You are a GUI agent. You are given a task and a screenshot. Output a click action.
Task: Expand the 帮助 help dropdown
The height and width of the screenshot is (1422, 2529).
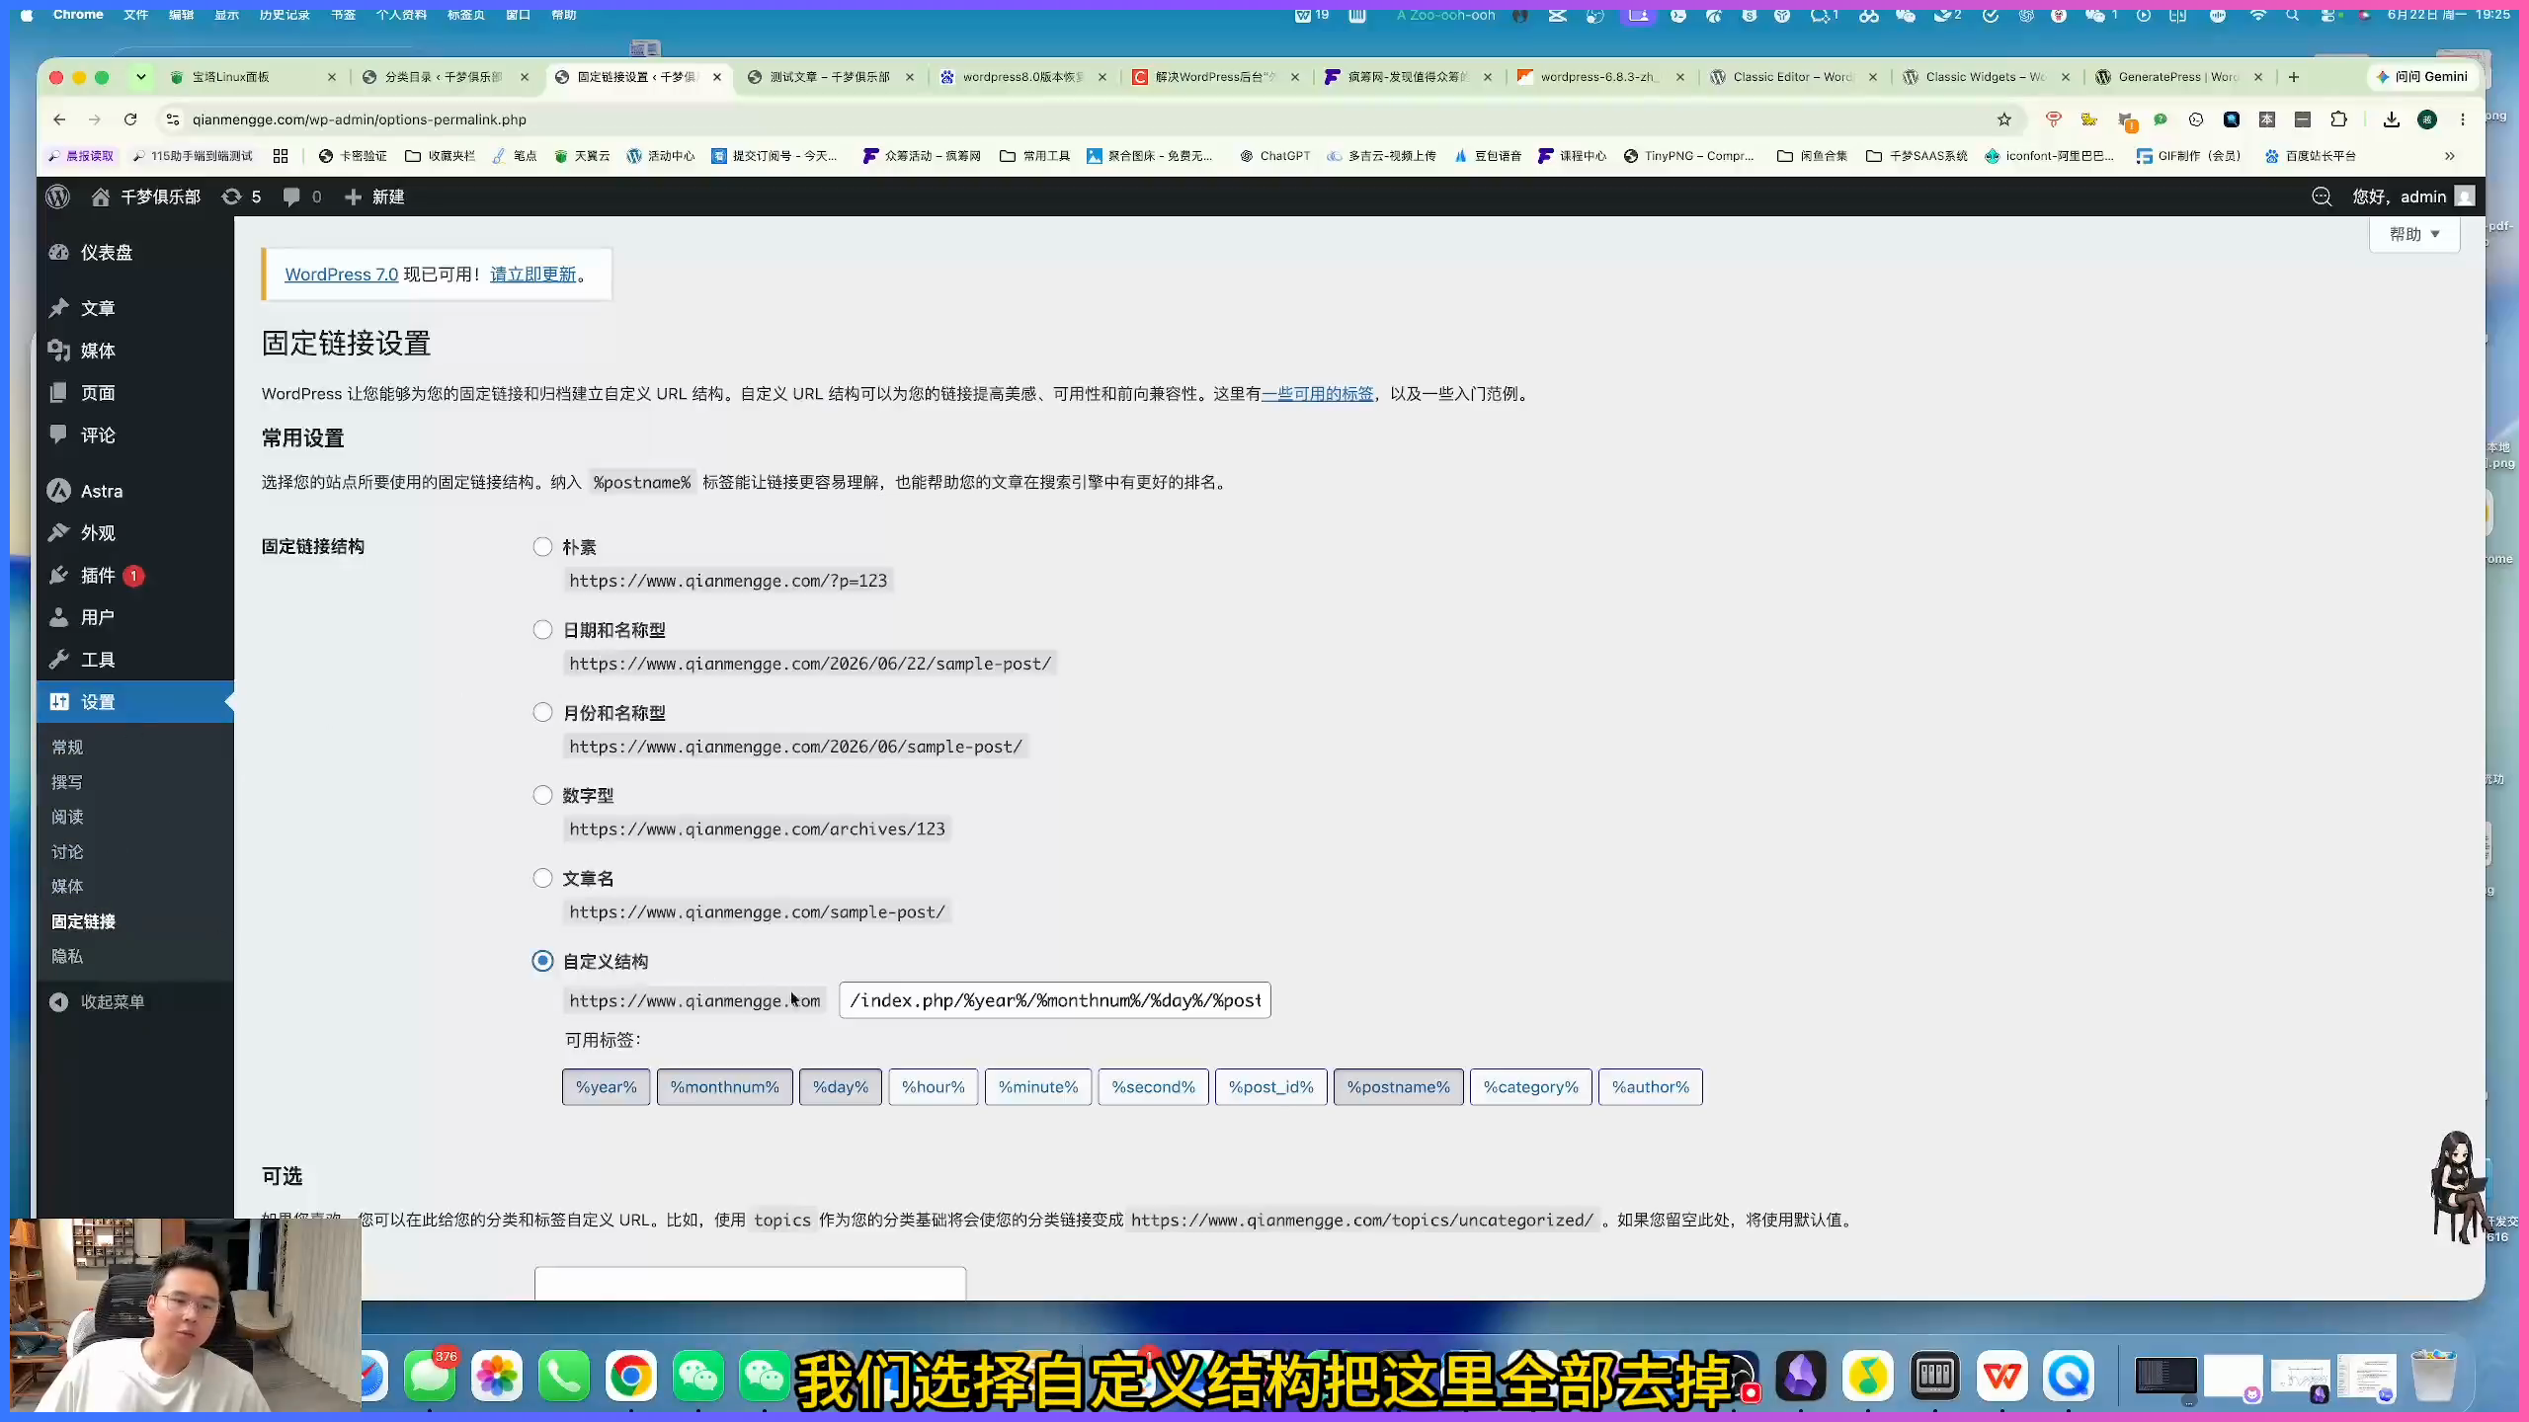[2414, 234]
